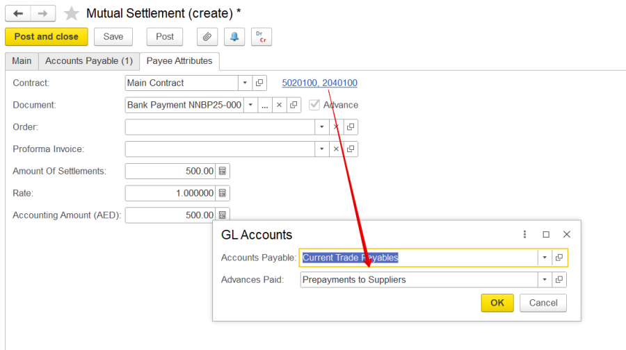Expand the Contract dropdown
Screen dimensions: 626x350
(244, 83)
